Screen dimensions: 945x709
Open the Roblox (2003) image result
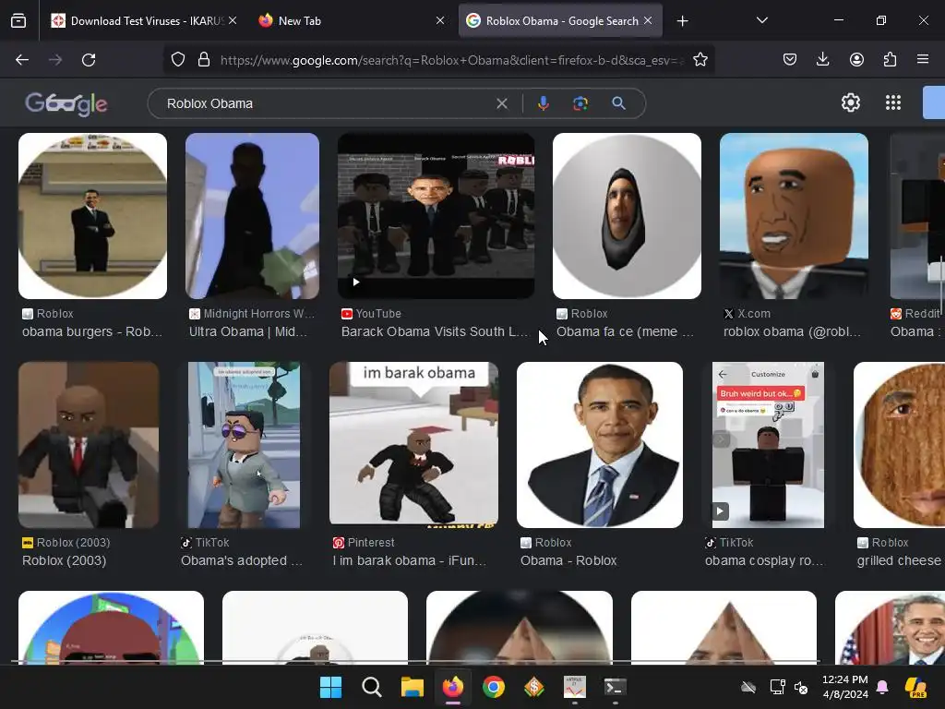pyautogui.click(x=89, y=445)
